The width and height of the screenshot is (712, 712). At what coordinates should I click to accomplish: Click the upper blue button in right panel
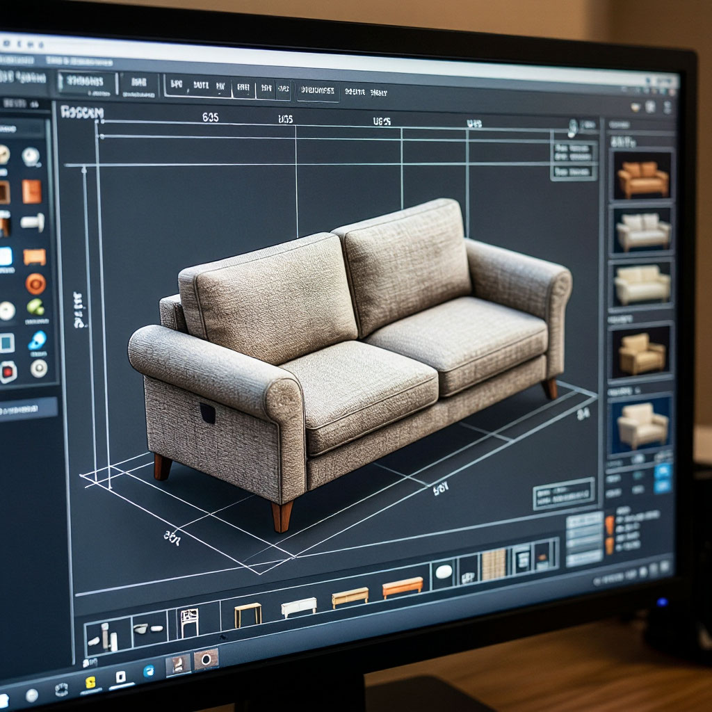click(663, 472)
